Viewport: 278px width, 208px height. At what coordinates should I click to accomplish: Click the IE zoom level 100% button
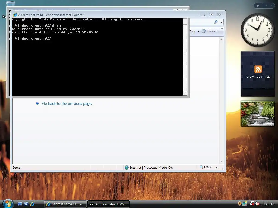coord(206,167)
